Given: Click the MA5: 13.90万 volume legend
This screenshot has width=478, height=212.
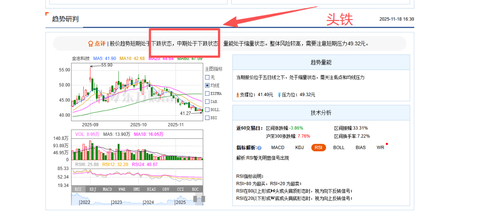Looking at the screenshot, I should coord(117,134).
